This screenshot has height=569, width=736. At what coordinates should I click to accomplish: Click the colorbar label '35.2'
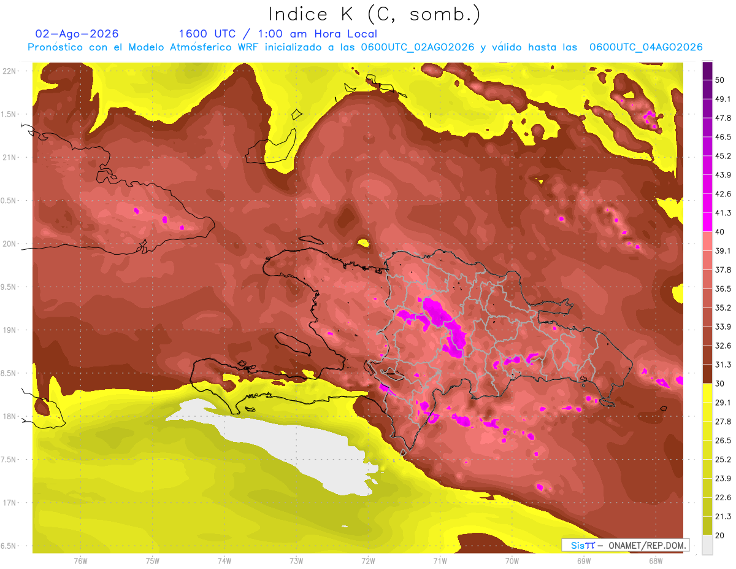point(723,308)
